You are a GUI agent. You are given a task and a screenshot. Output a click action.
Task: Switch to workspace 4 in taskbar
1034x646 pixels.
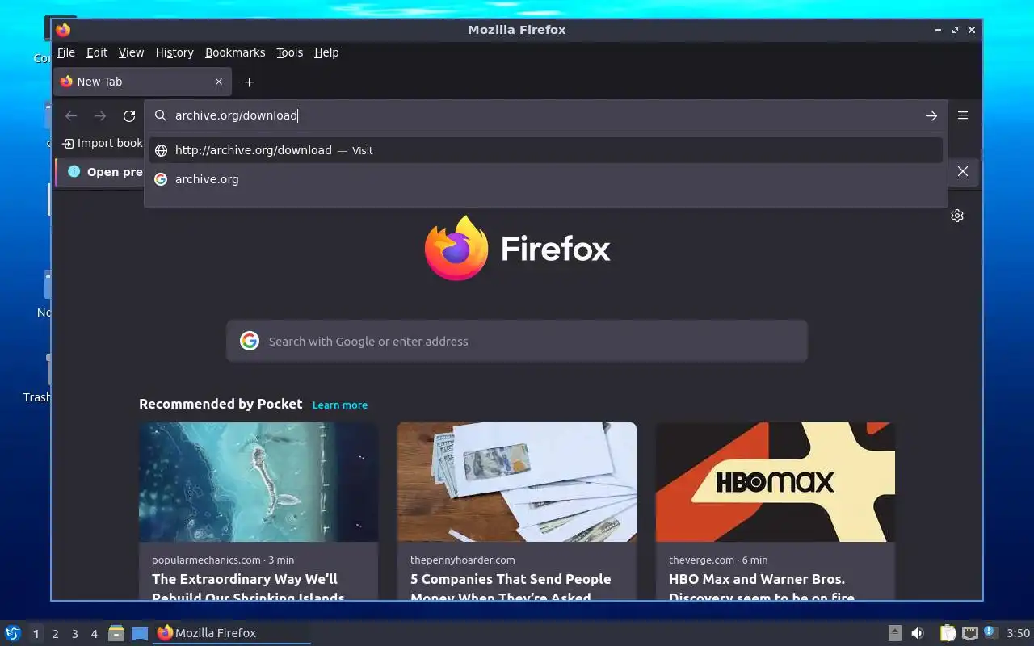[x=95, y=634]
